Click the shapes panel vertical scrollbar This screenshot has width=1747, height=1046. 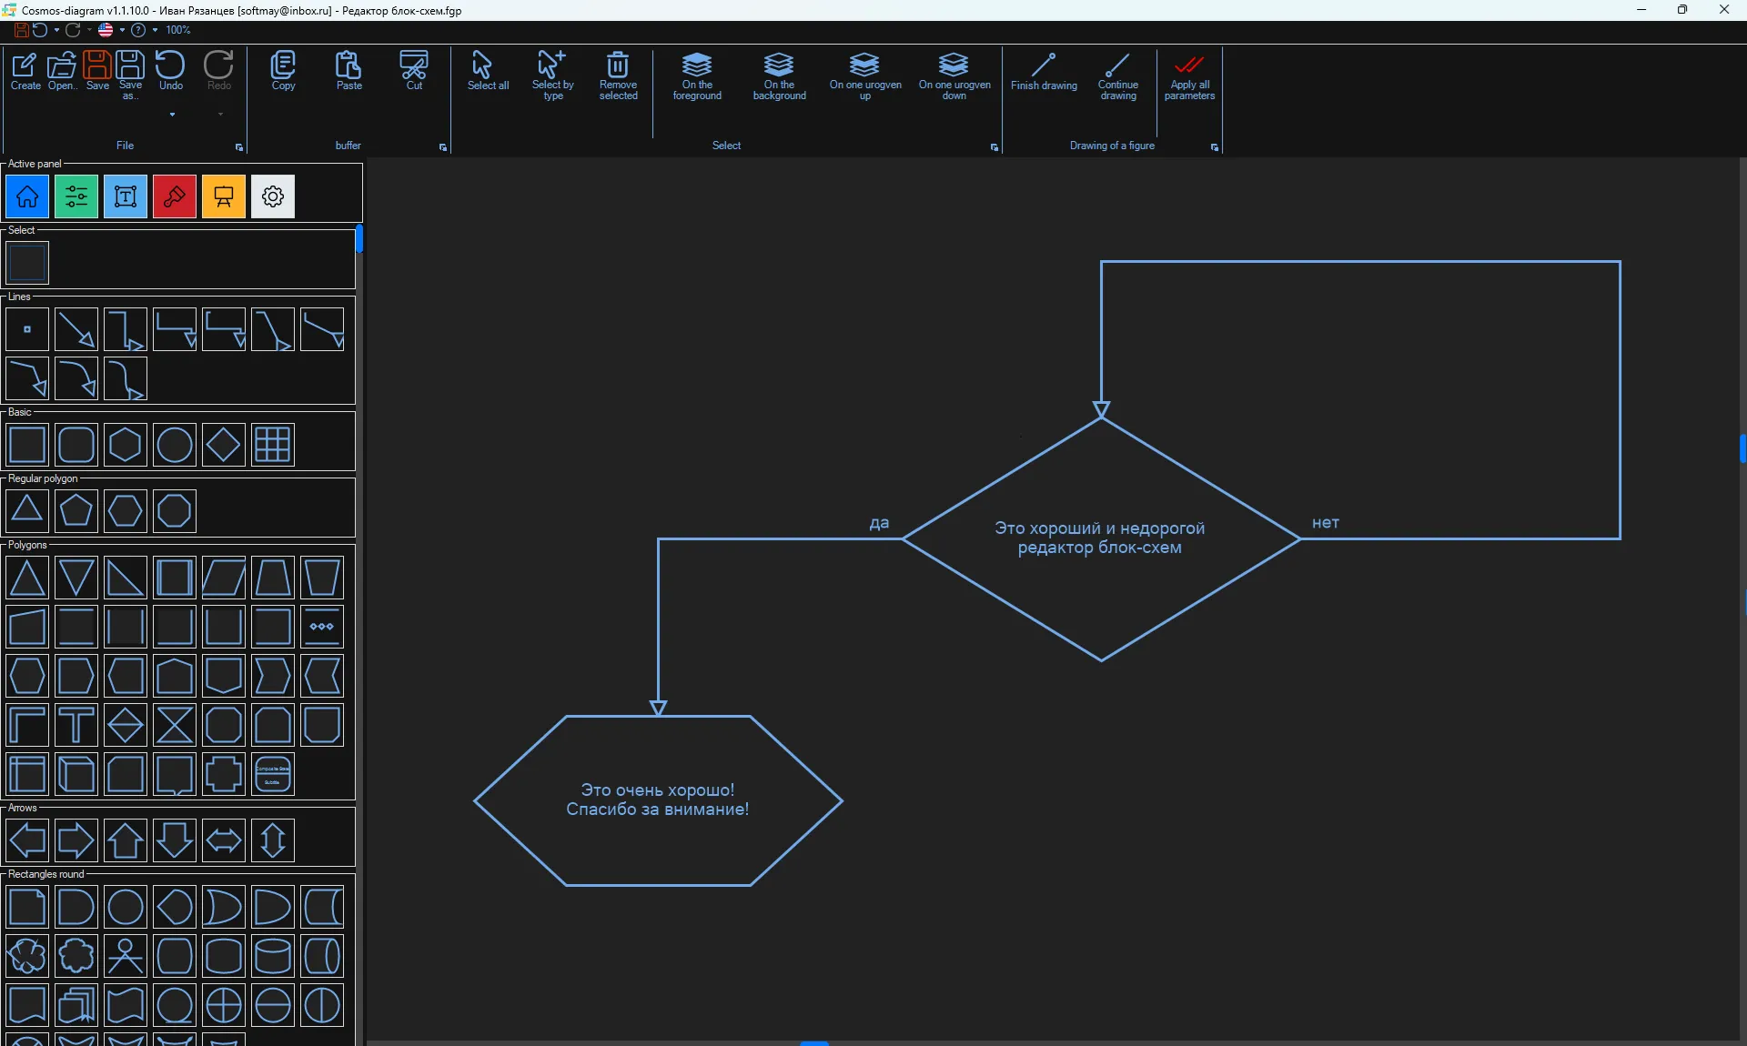coord(359,239)
